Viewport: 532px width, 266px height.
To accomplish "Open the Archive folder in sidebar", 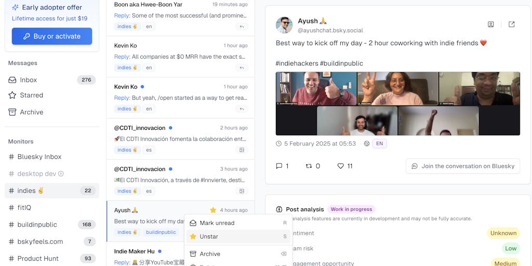I will click(52, 112).
